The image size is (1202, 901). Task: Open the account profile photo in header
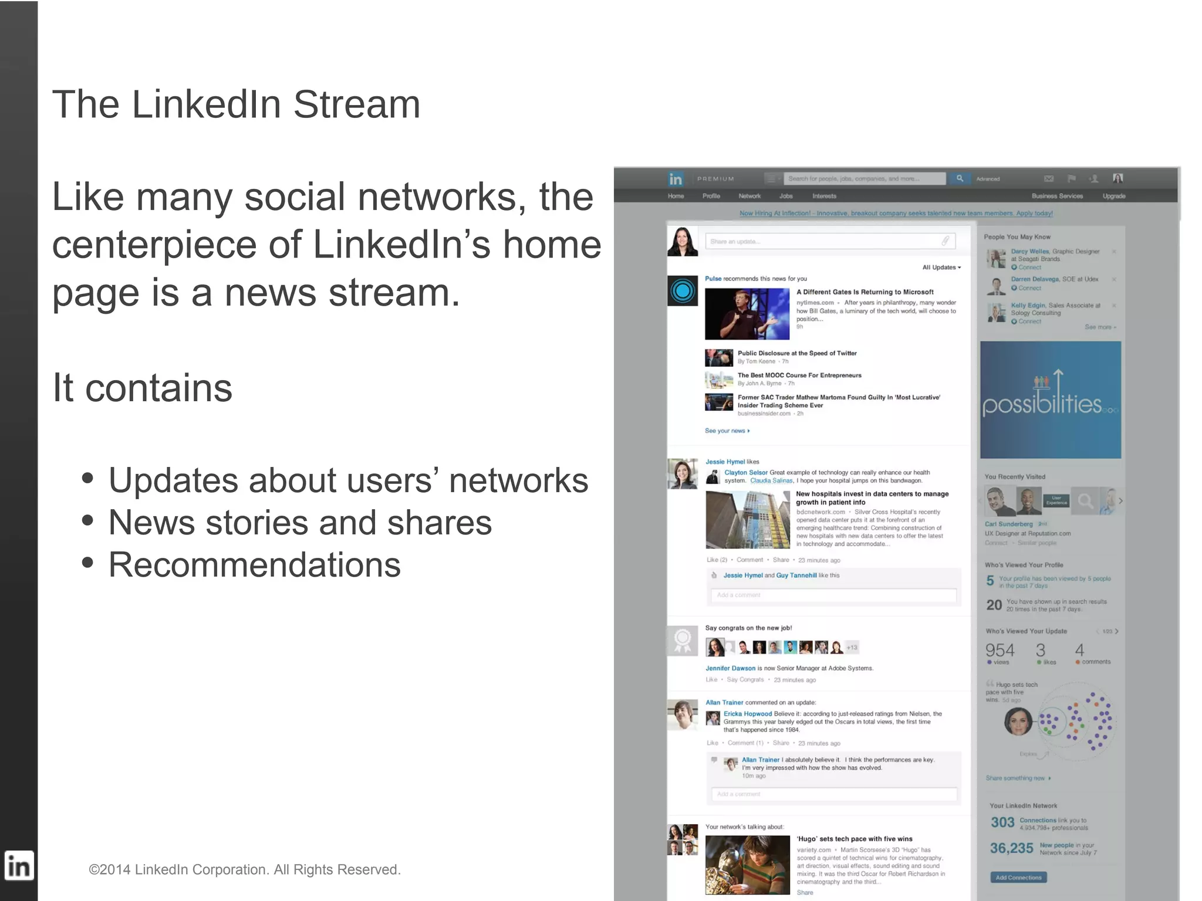coord(1117,178)
